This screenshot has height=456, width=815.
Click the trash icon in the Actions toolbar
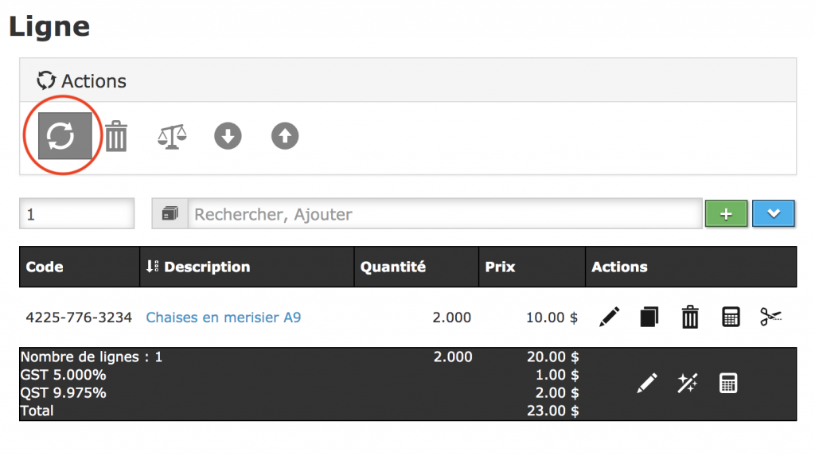coord(116,137)
